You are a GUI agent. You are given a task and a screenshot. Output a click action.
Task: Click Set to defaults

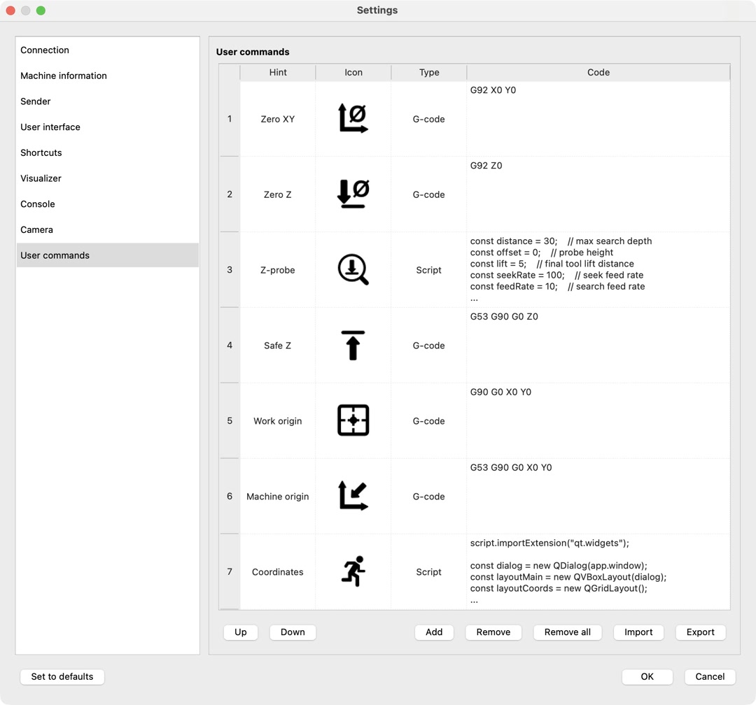(x=62, y=676)
